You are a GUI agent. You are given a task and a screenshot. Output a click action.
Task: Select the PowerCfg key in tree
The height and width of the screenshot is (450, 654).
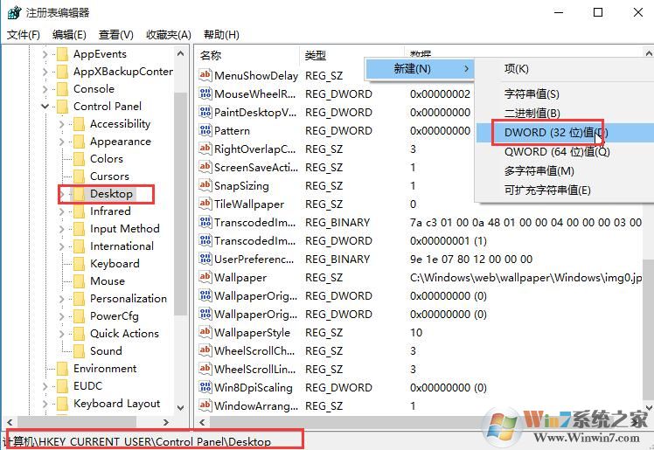point(115,316)
